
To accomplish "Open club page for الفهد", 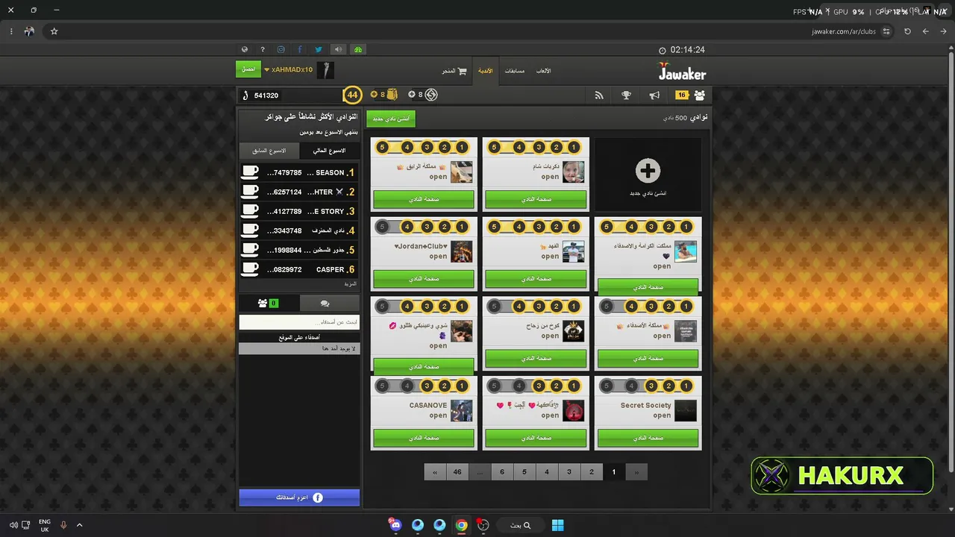I will [536, 278].
